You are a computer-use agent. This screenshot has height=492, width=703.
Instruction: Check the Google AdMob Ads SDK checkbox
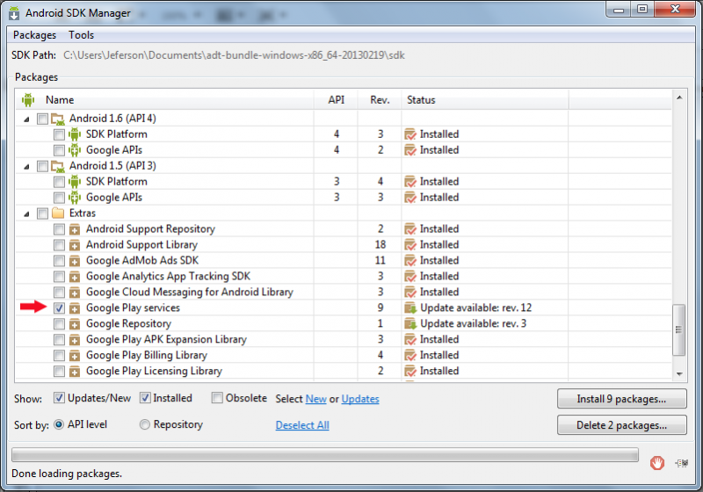[59, 260]
